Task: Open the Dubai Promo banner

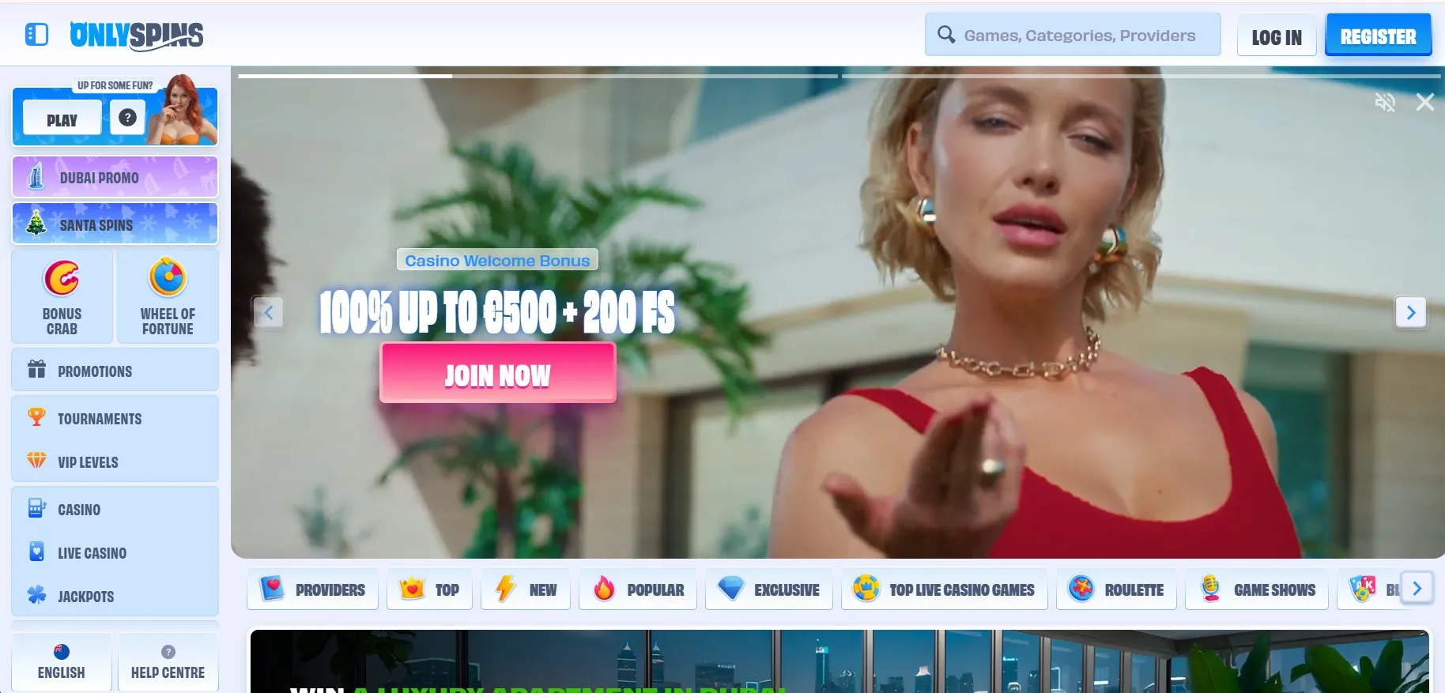Action: (115, 177)
